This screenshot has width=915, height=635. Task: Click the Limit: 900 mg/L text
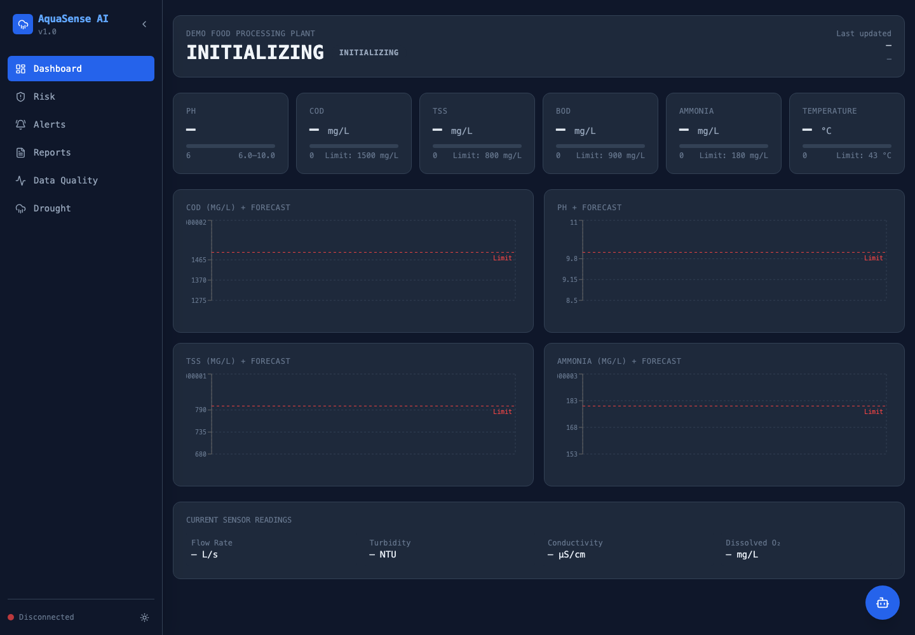coord(611,156)
